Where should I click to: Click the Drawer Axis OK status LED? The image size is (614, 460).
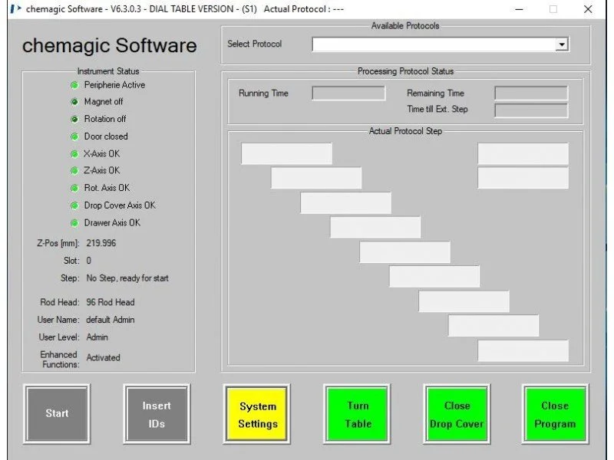click(x=74, y=223)
